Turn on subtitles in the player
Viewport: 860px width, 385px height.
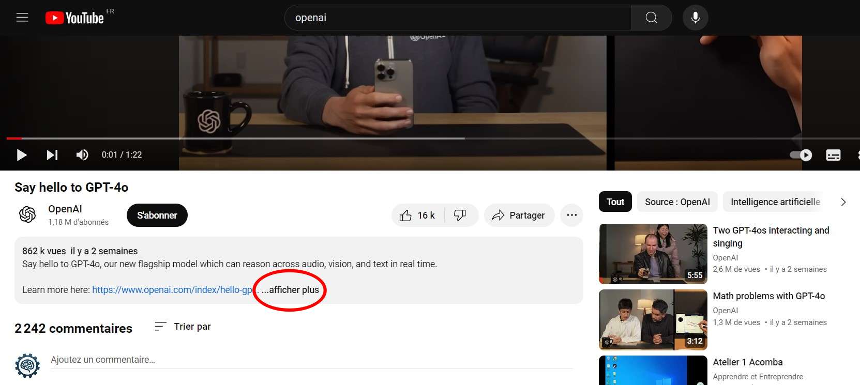click(833, 155)
